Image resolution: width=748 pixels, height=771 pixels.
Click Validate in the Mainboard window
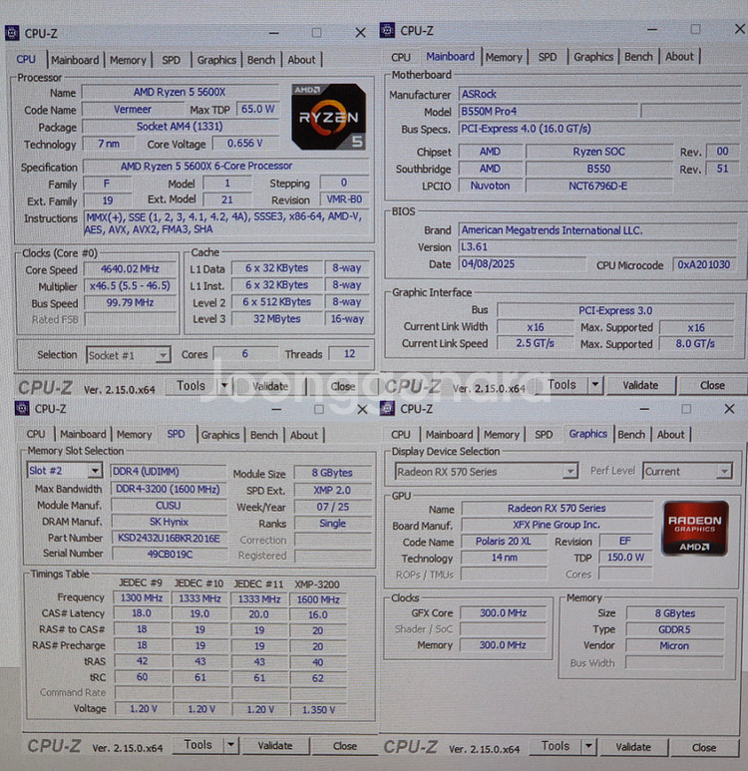(640, 385)
